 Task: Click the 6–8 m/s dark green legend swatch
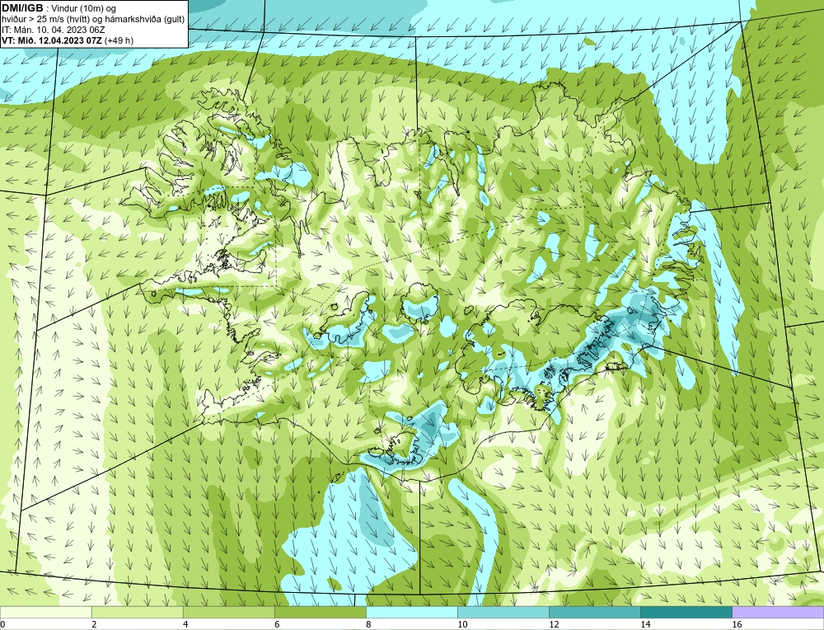point(320,612)
